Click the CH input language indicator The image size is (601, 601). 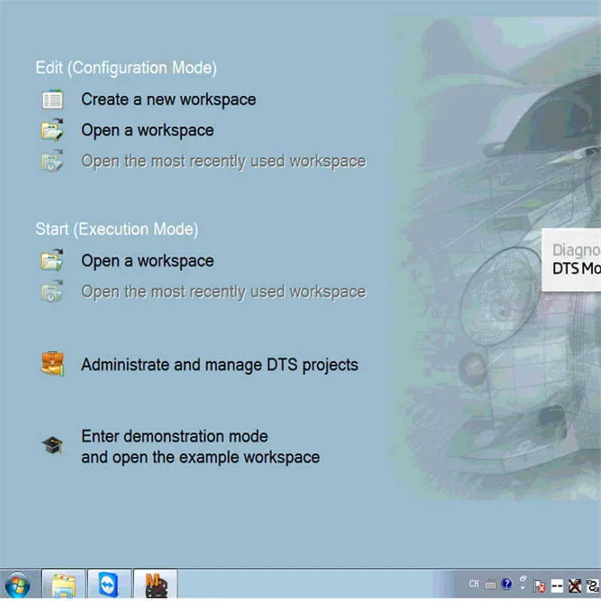click(x=474, y=584)
